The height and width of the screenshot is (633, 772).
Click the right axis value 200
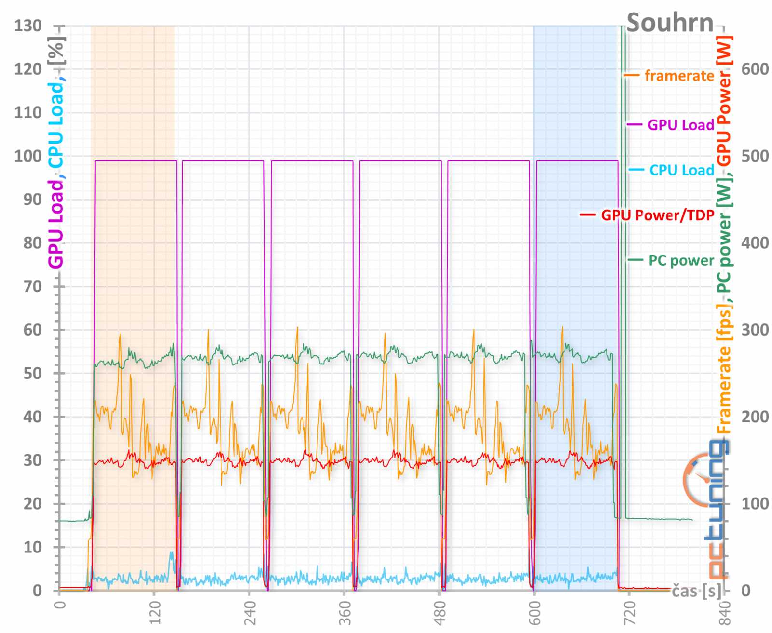point(755,417)
